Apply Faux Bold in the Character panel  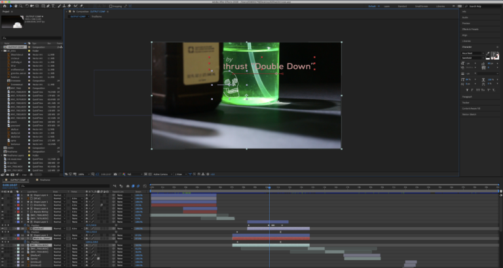(x=467, y=90)
